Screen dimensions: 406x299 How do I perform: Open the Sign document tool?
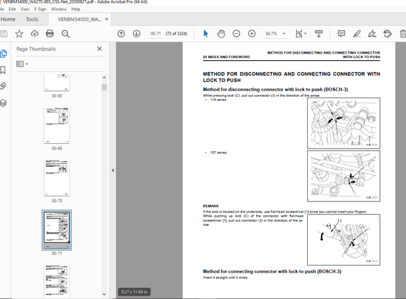click(x=372, y=33)
